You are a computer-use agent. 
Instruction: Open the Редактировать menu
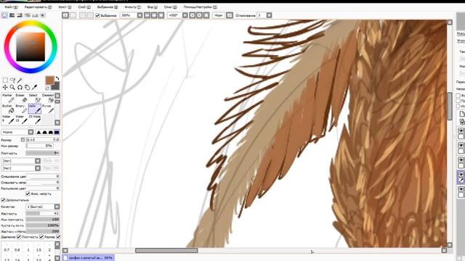tap(38, 7)
